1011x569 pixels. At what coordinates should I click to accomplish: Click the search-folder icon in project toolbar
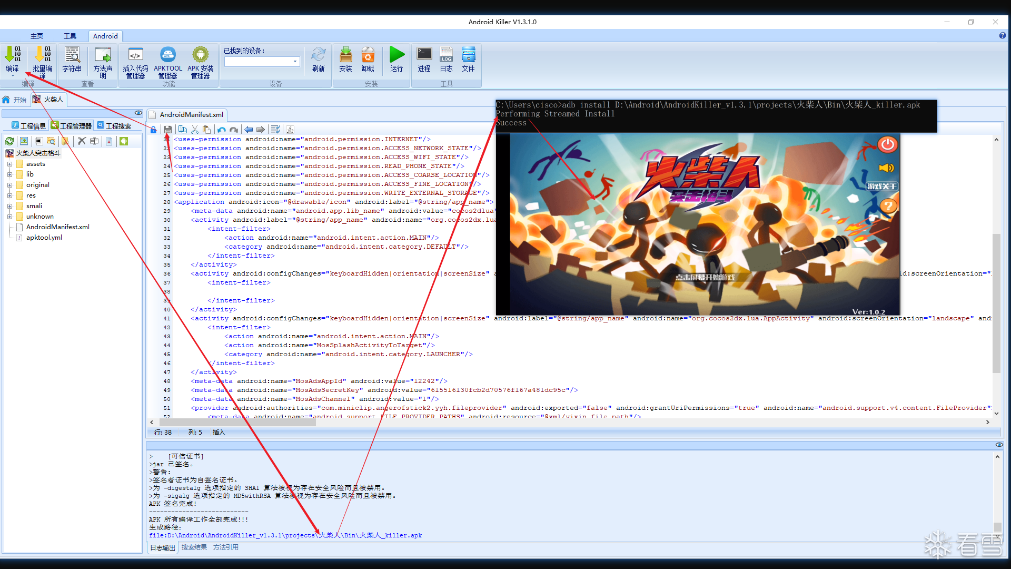pos(51,141)
